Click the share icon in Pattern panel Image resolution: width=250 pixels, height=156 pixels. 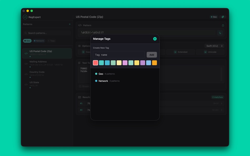[x=223, y=25]
